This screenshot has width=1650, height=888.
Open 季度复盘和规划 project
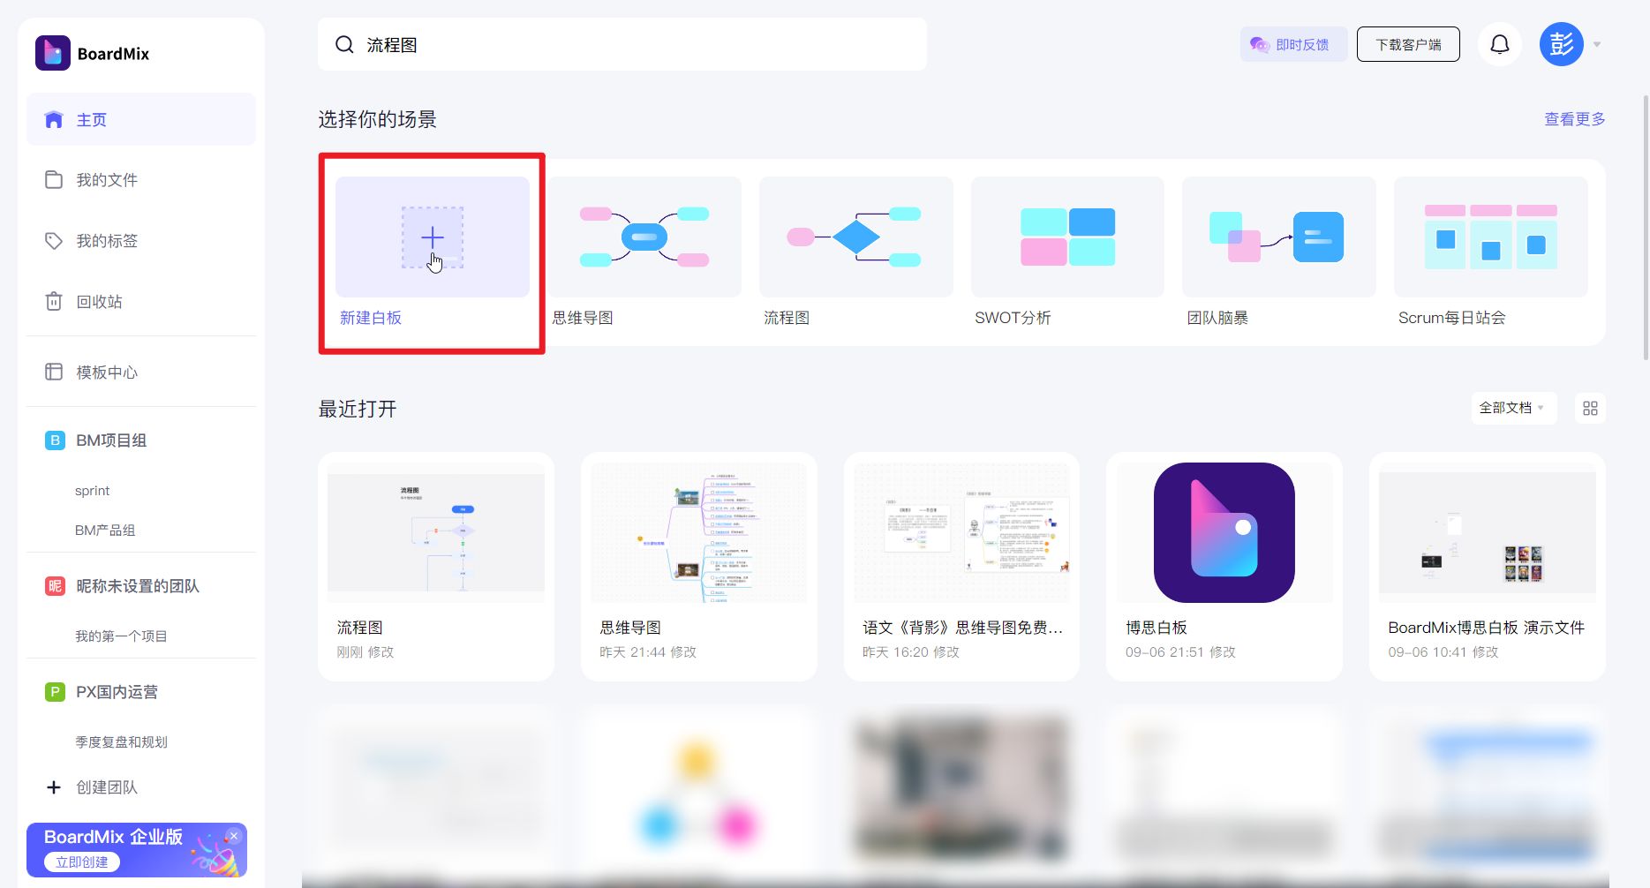[121, 741]
